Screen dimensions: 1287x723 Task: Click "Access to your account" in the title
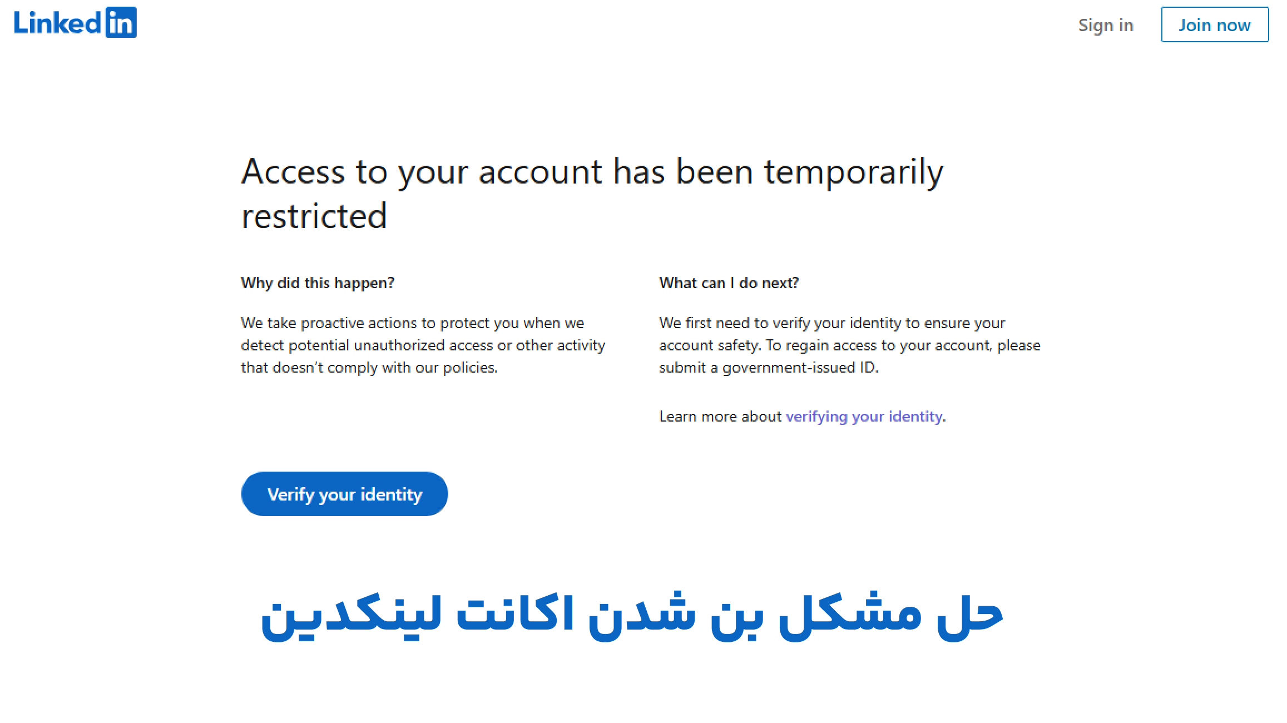coord(421,171)
